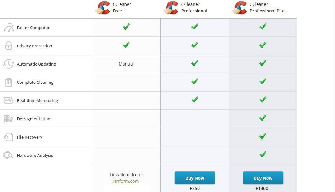Click the CCleaner Professional Plus logo icon
The image size is (335, 192).
(x=240, y=8)
